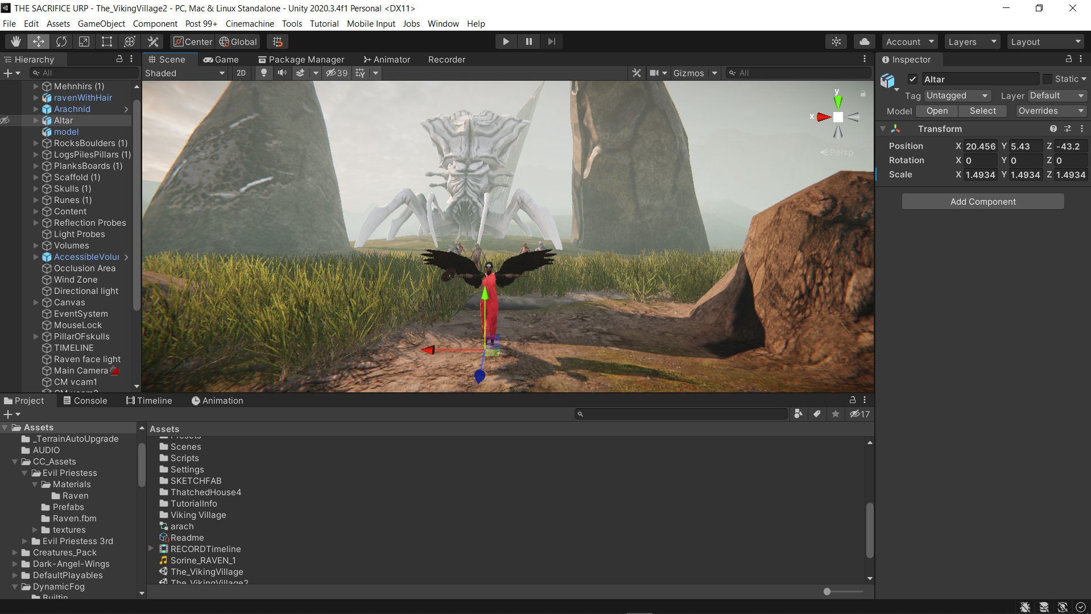
Task: Toggle Global handle rotation button
Action: (238, 42)
